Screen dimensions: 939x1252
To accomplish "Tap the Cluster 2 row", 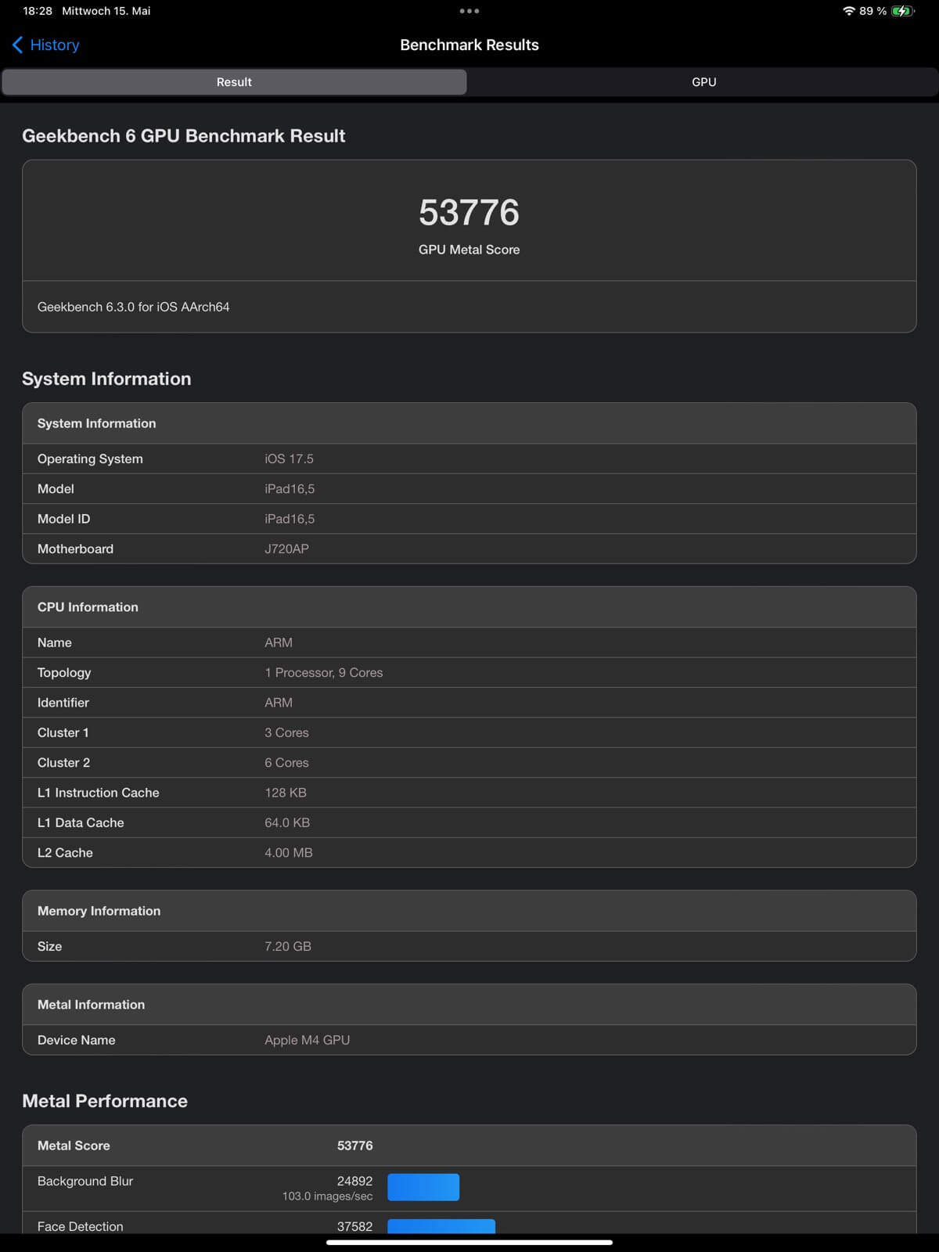I will (469, 763).
